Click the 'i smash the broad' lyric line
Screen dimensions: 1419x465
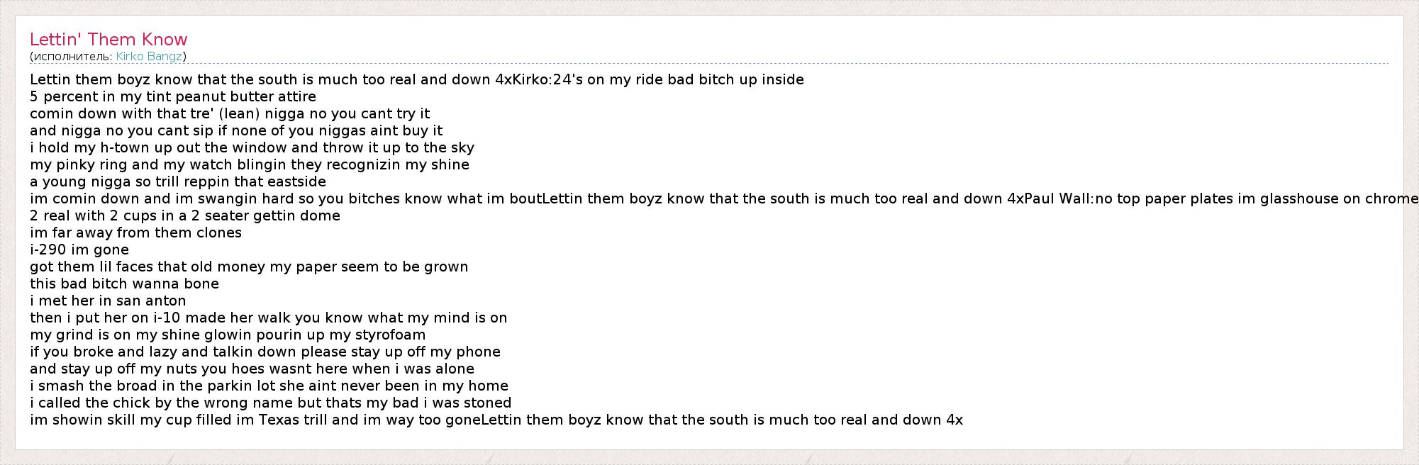pyautogui.click(x=269, y=386)
